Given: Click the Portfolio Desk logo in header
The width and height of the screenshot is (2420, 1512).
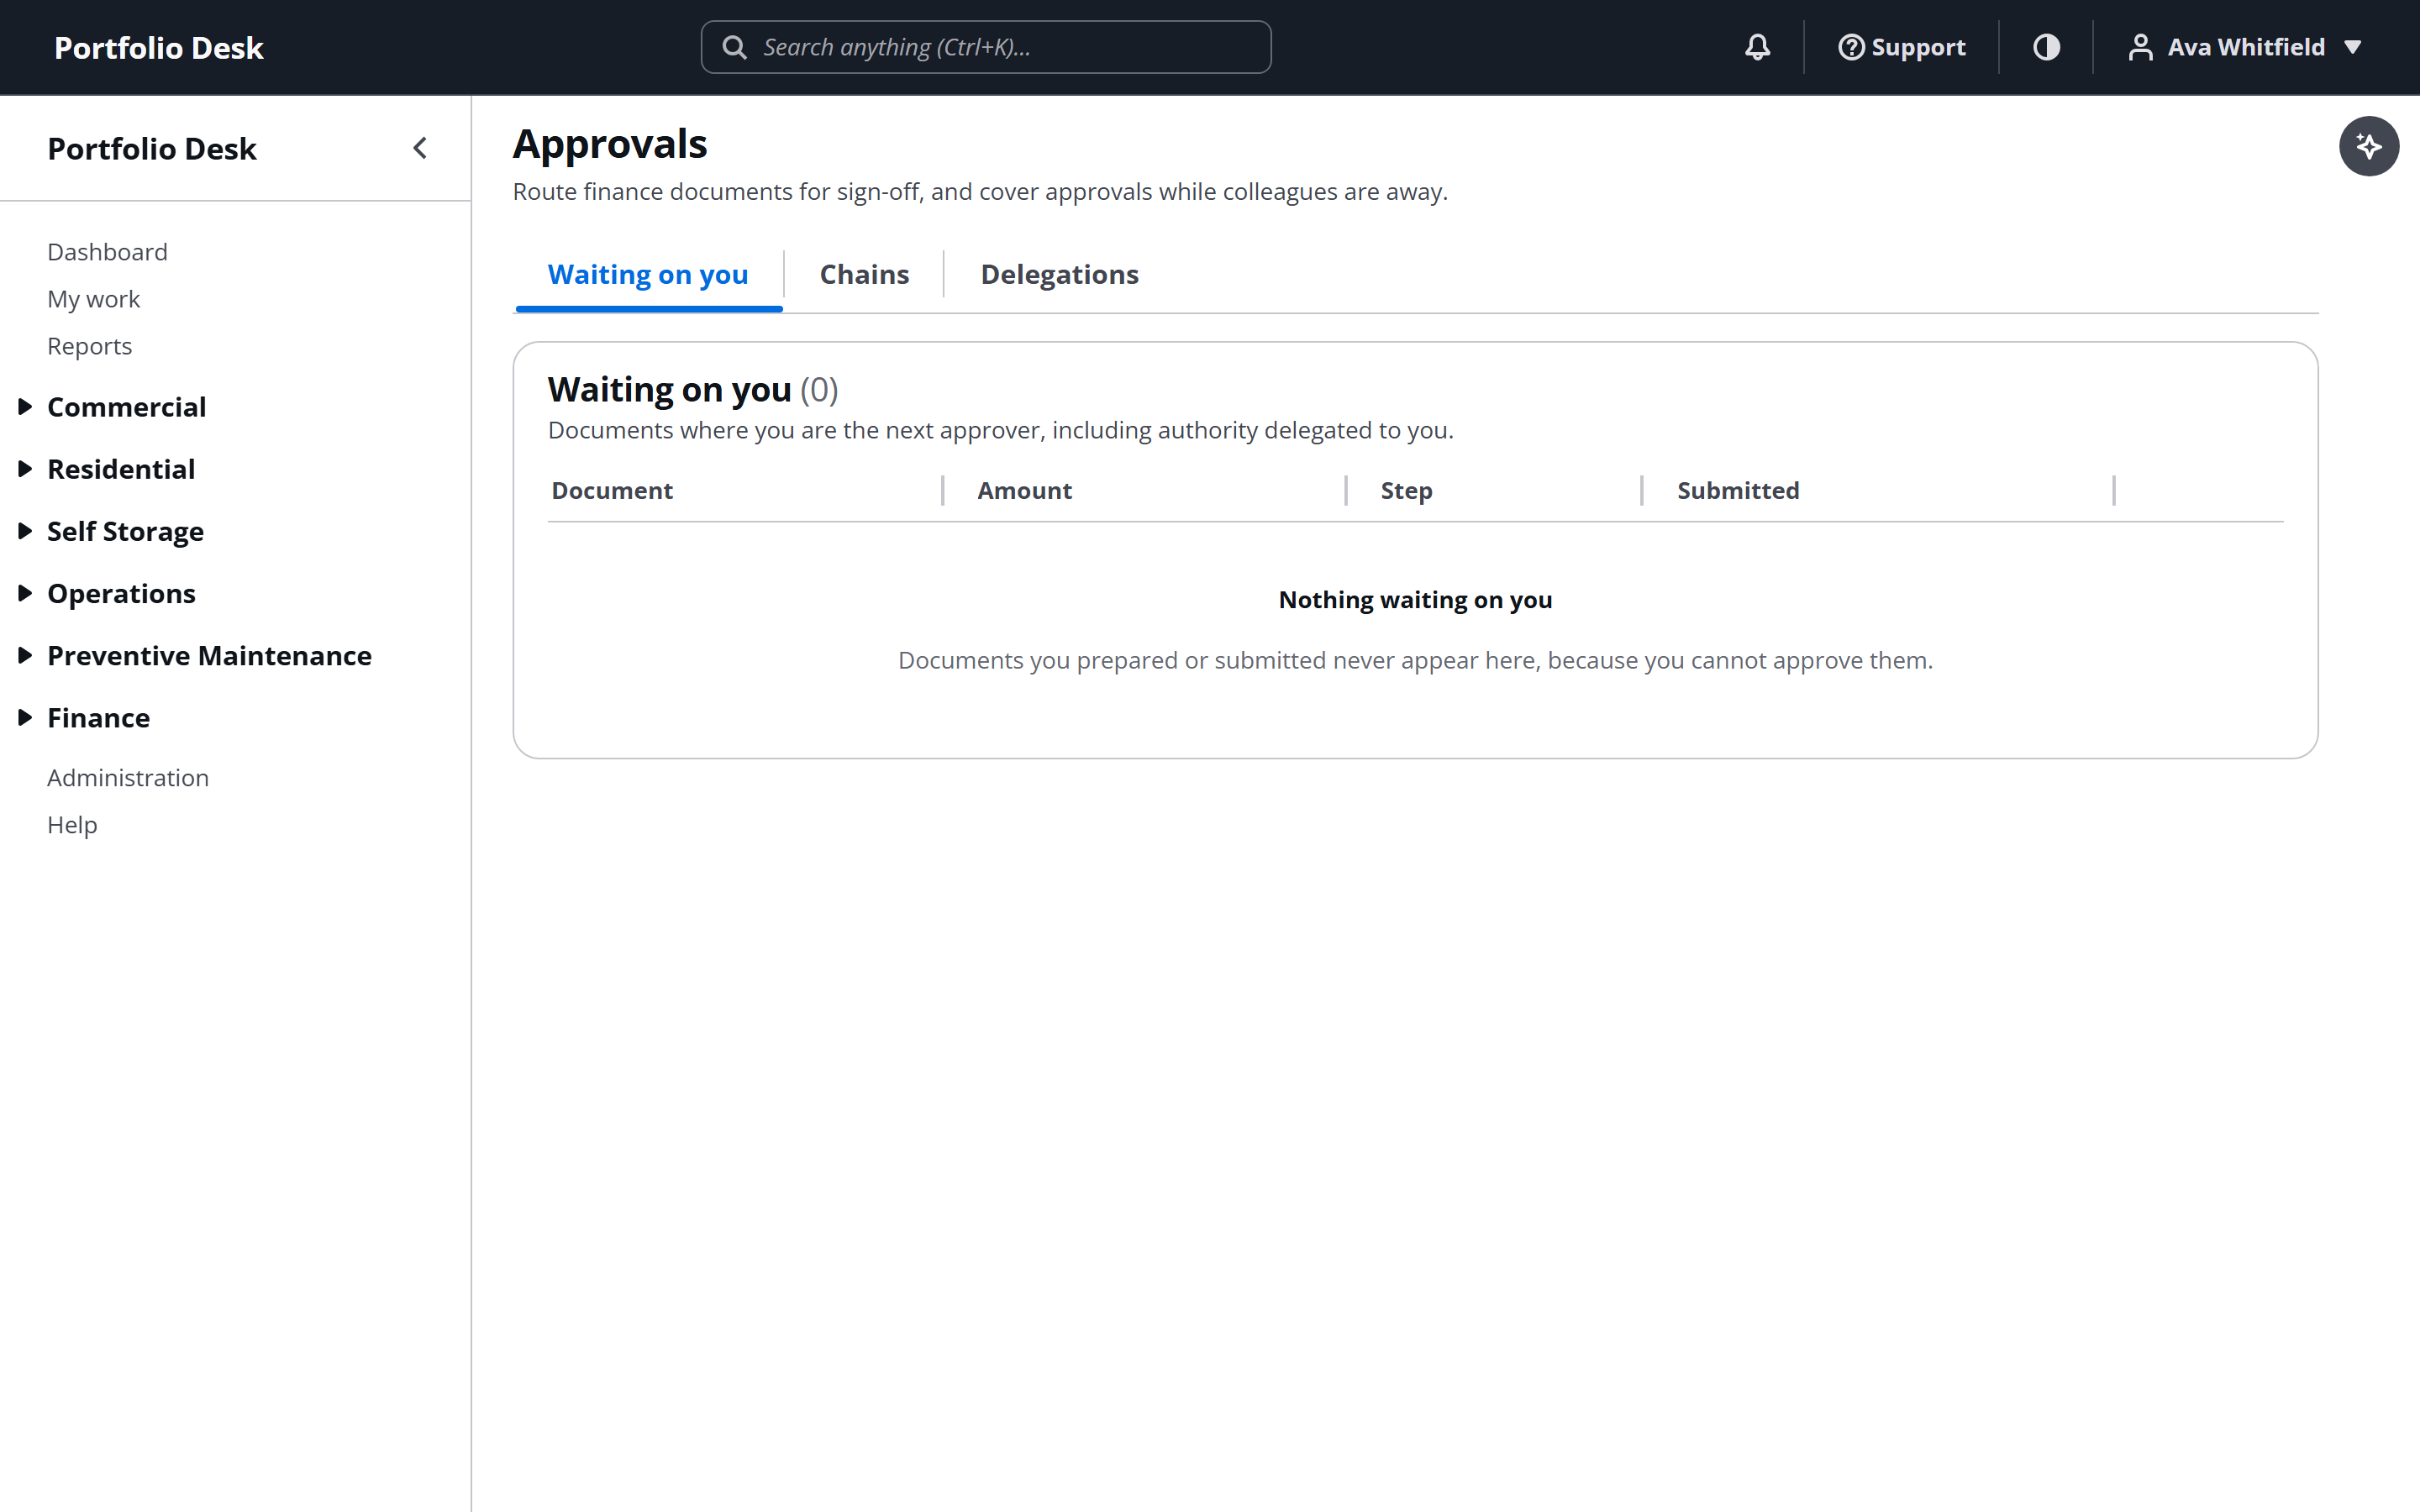Looking at the screenshot, I should (158, 48).
